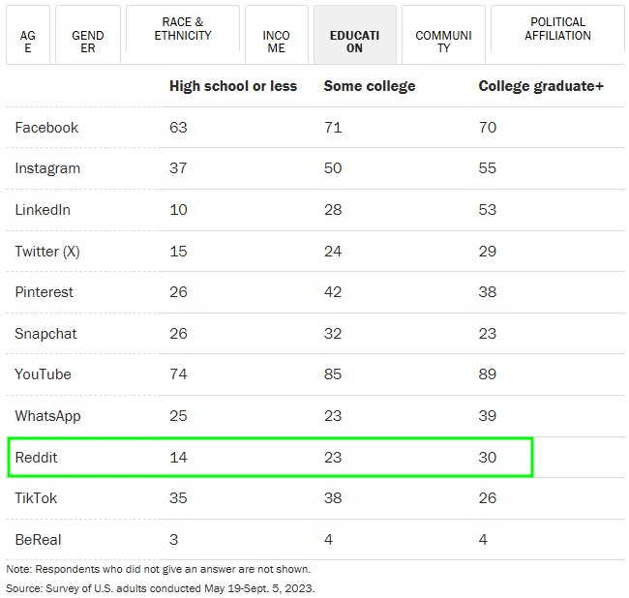Screen dimensions: 629x598
Task: Click the BeReal row label
Action: click(x=39, y=539)
